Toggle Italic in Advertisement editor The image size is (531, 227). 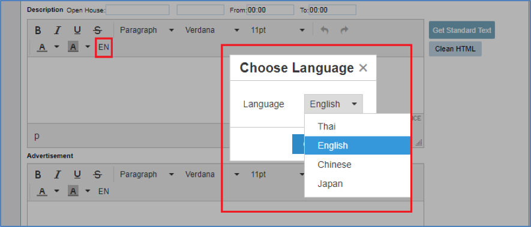pyautogui.click(x=58, y=174)
